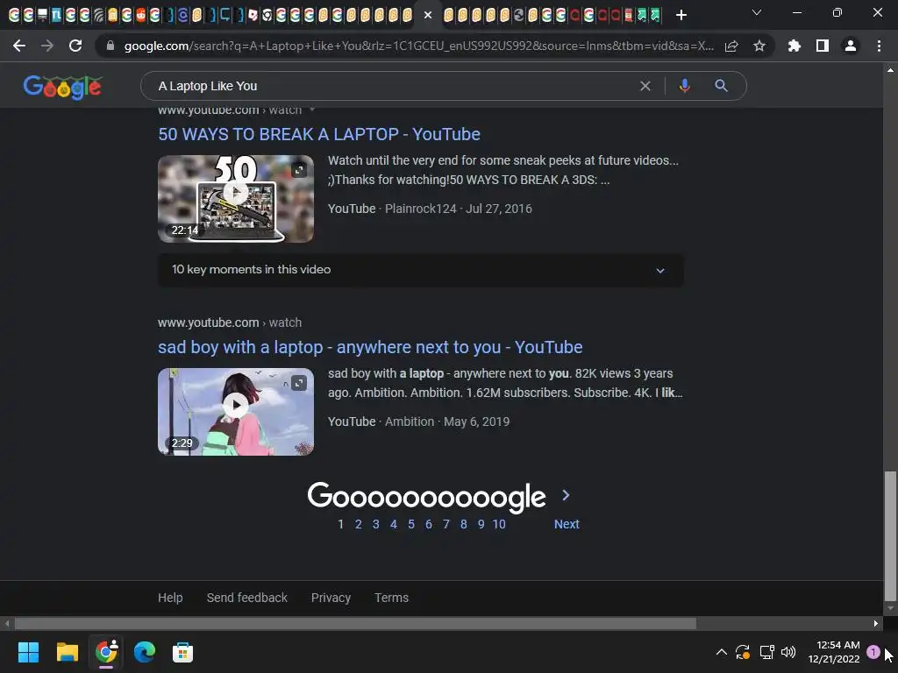This screenshot has height=673, width=898.
Task: Open the Help footer link
Action: click(x=170, y=598)
